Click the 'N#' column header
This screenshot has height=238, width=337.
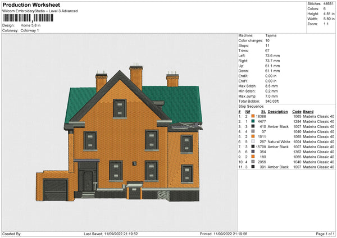click(x=248, y=112)
